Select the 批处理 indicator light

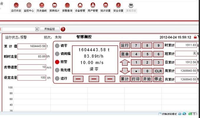(x=57, y=70)
